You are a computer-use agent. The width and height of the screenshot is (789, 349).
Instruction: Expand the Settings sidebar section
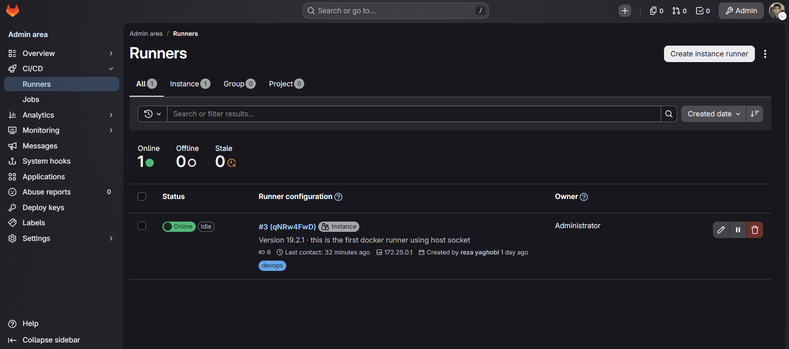tap(62, 238)
